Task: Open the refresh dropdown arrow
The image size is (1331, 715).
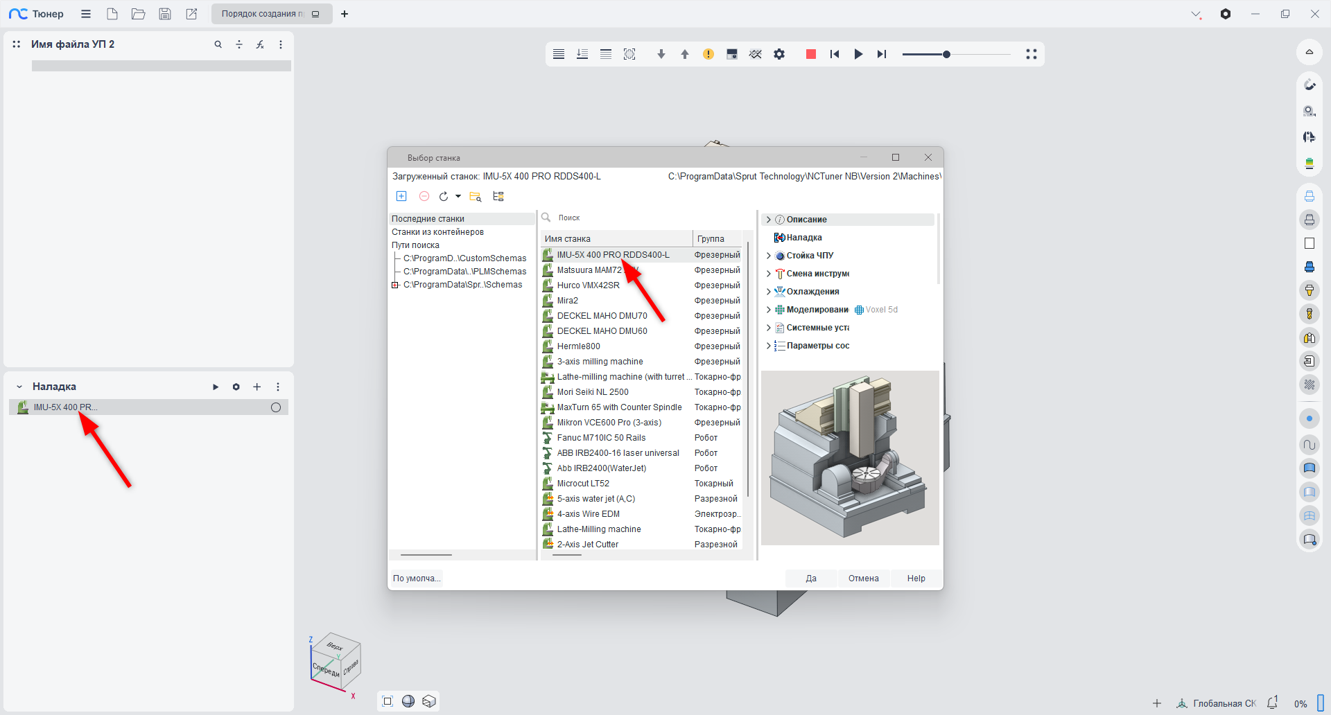Action: (458, 197)
